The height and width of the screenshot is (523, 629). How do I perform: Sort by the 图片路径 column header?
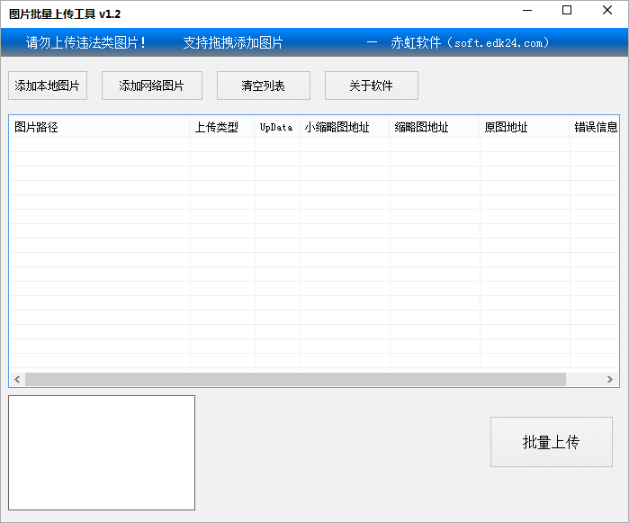99,127
